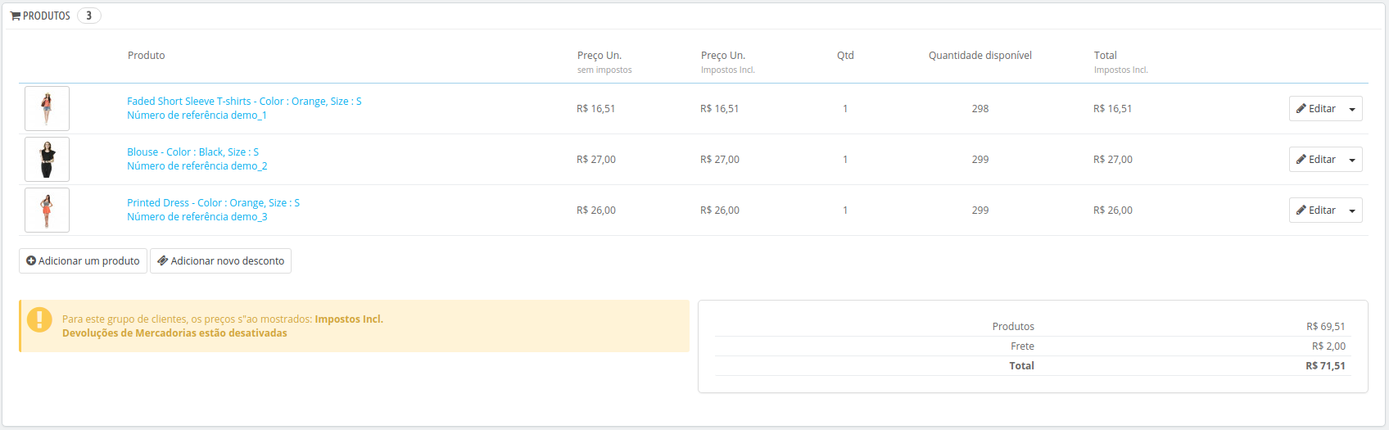Click the products count badge showing 3
This screenshot has height=430, width=1389.
[x=89, y=16]
